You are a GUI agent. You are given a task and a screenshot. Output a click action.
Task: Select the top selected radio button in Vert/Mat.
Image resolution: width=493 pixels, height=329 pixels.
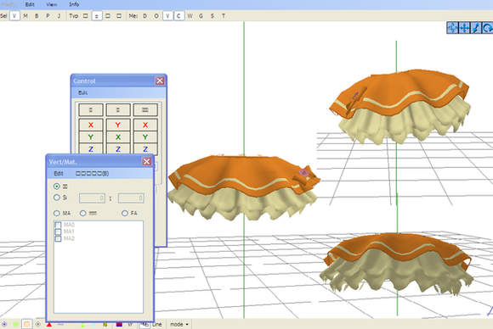tap(57, 187)
